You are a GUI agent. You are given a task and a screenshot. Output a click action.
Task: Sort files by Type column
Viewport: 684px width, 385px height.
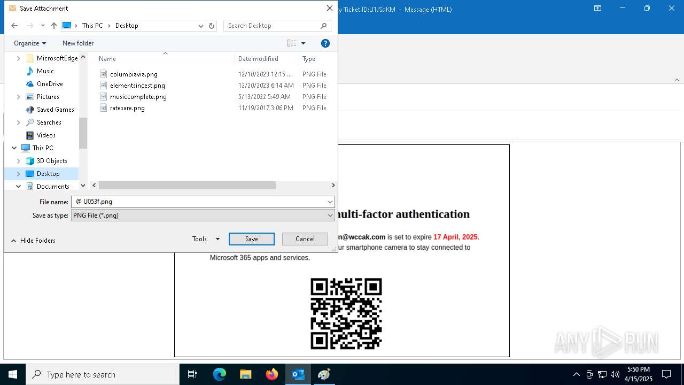coord(309,59)
